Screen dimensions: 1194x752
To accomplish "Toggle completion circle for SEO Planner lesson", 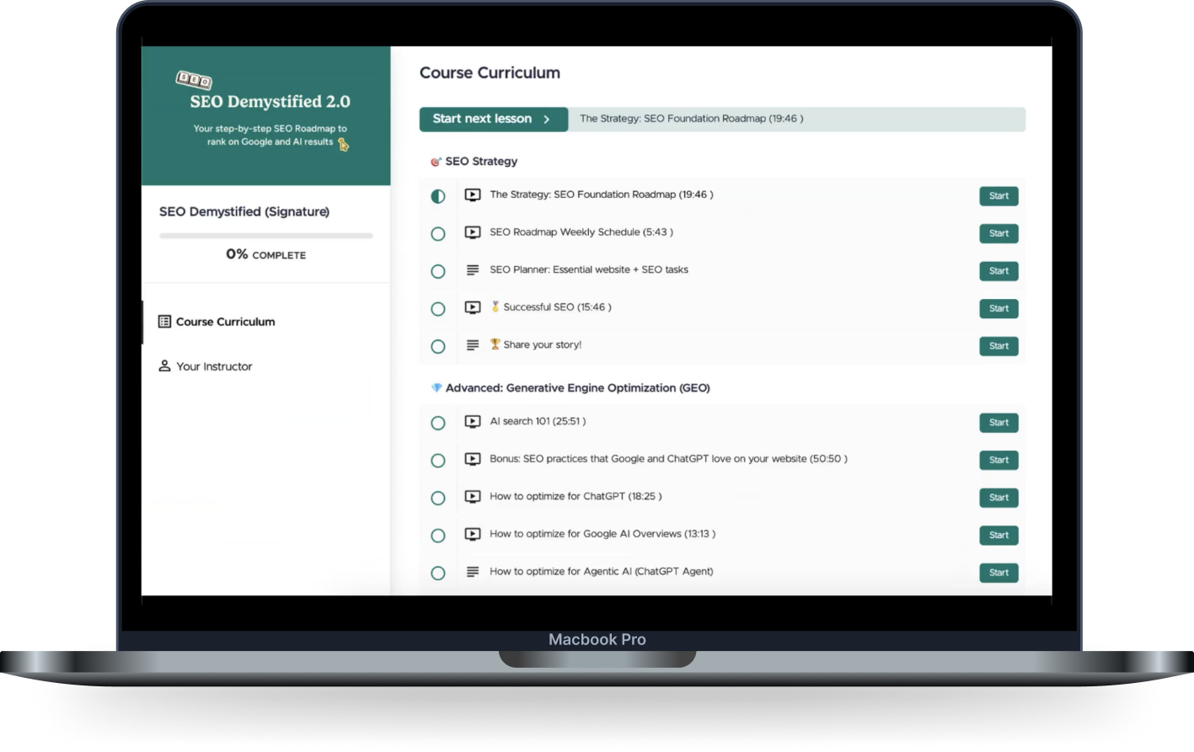I will [438, 271].
